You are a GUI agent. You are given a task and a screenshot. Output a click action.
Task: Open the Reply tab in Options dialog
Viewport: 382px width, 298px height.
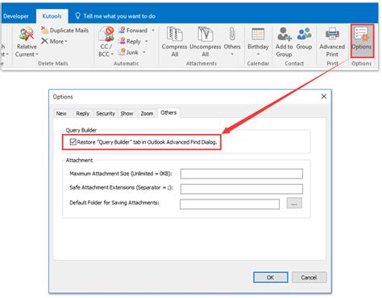(83, 114)
